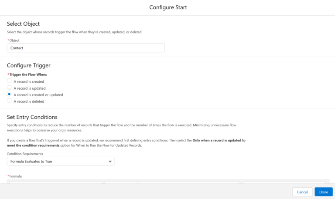
Task: Click the required Object field label
Action: tap(14, 40)
